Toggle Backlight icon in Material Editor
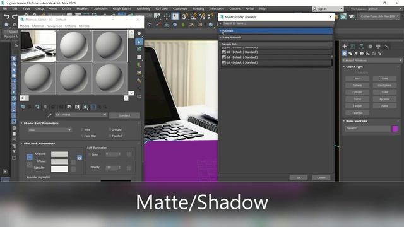The image size is (404, 227). coord(139,42)
